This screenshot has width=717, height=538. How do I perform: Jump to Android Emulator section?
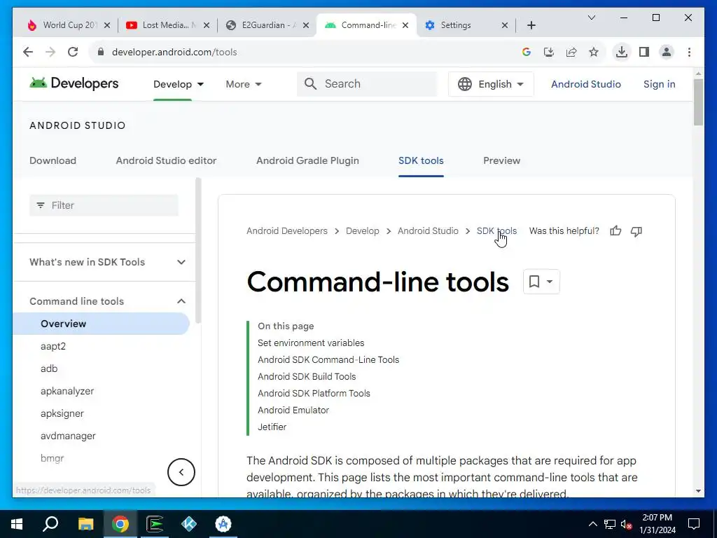tap(293, 411)
